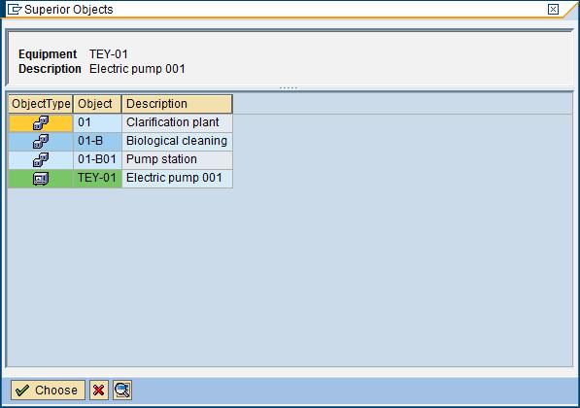Image resolution: width=580 pixels, height=408 pixels.
Task: Click the splitter dots between panels
Action: tap(289, 88)
